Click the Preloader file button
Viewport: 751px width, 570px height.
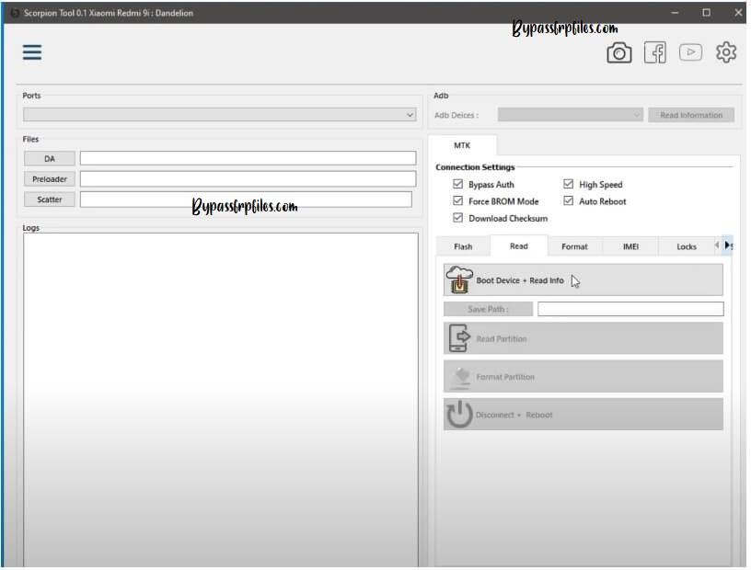(x=50, y=178)
